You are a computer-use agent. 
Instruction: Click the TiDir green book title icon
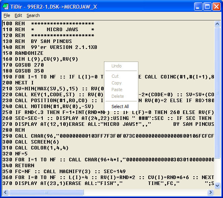pos(6,7)
